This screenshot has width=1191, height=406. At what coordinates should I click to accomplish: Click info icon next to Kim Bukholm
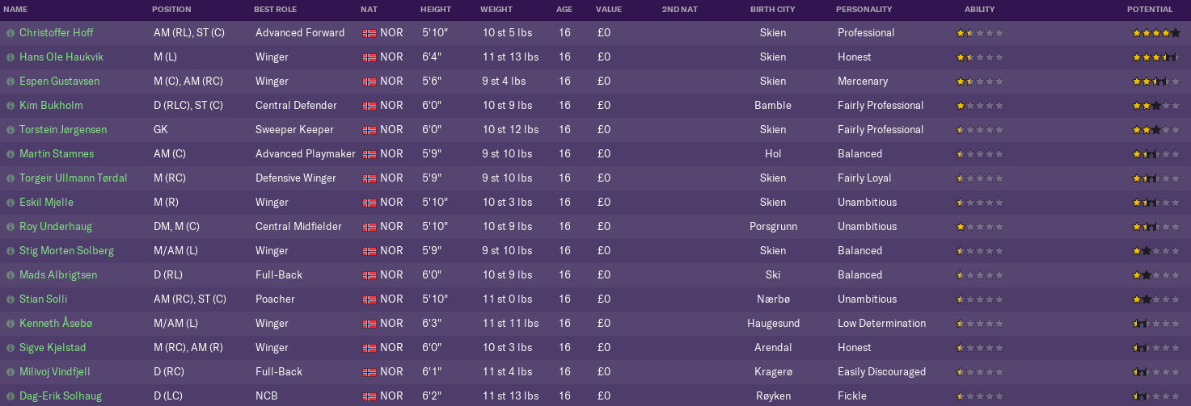11,106
